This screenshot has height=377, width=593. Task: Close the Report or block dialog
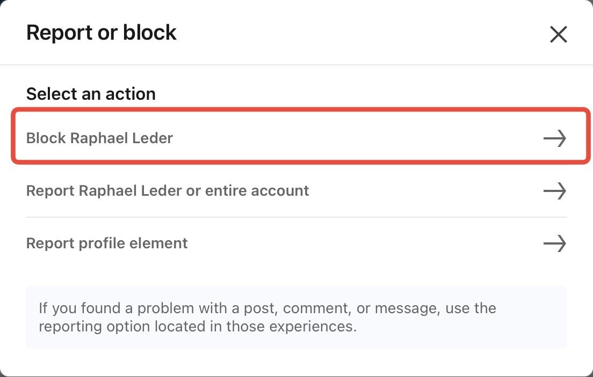[x=559, y=35]
